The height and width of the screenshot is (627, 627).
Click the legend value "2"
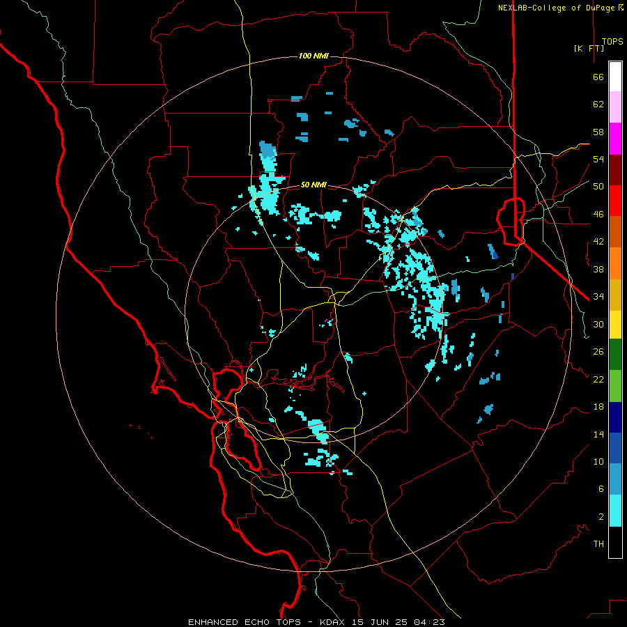click(x=601, y=517)
